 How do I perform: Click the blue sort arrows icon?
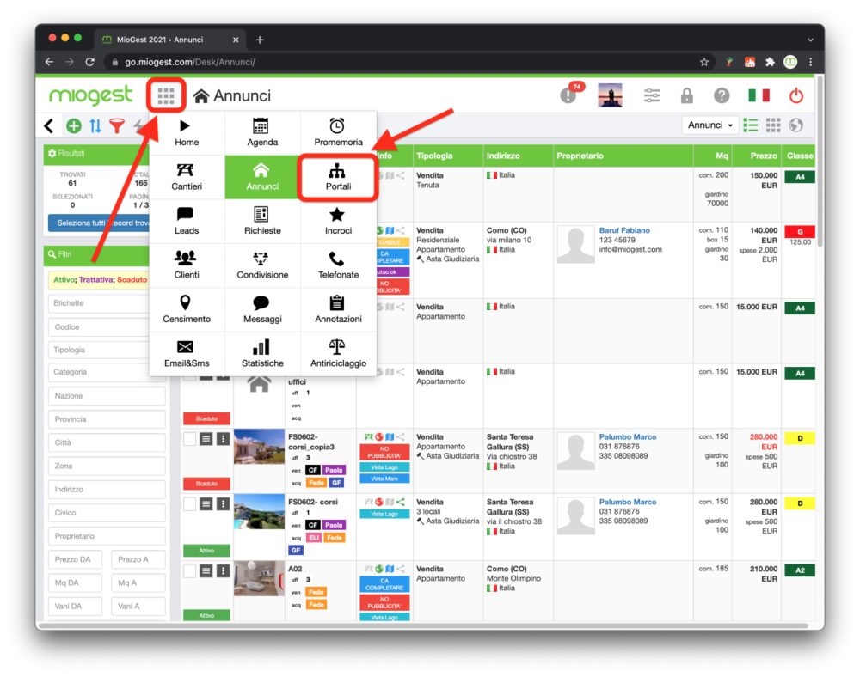(x=95, y=126)
